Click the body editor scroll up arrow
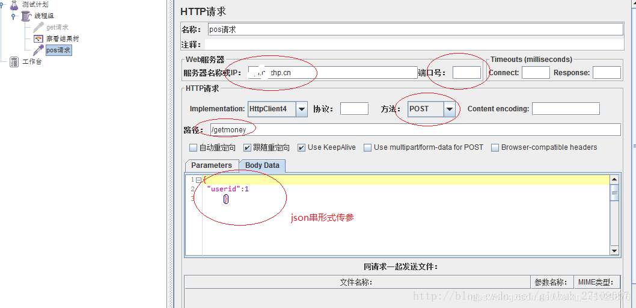Viewport: 636px width, 308px height. (x=614, y=180)
